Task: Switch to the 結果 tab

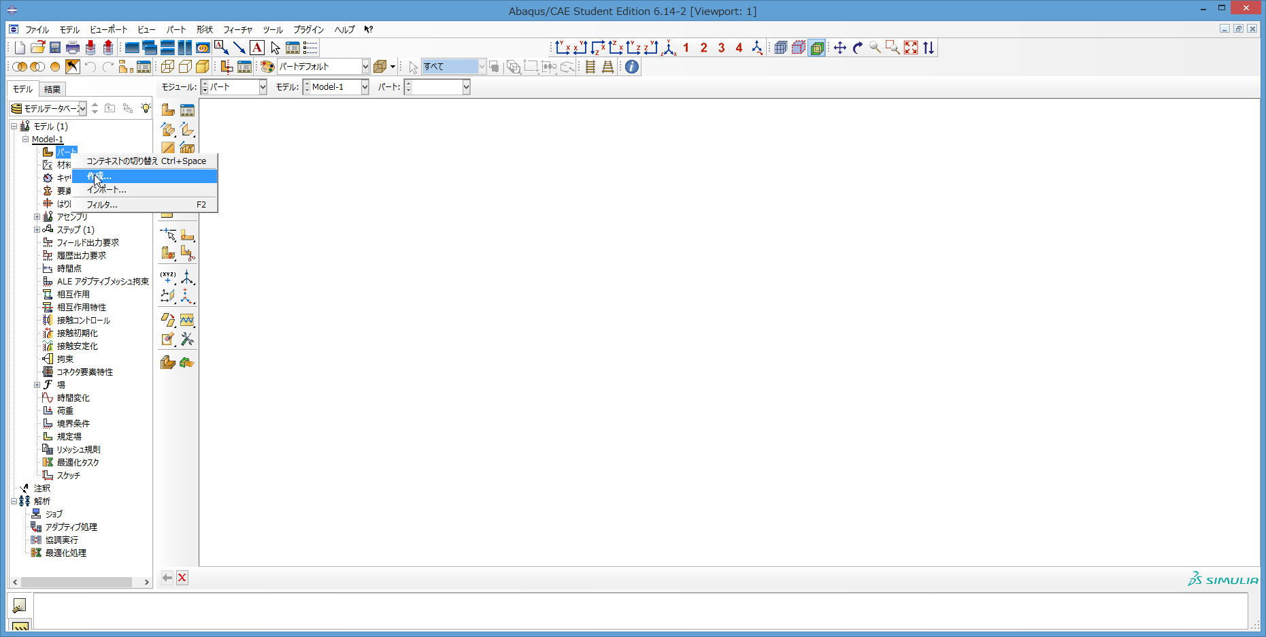Action: click(52, 89)
